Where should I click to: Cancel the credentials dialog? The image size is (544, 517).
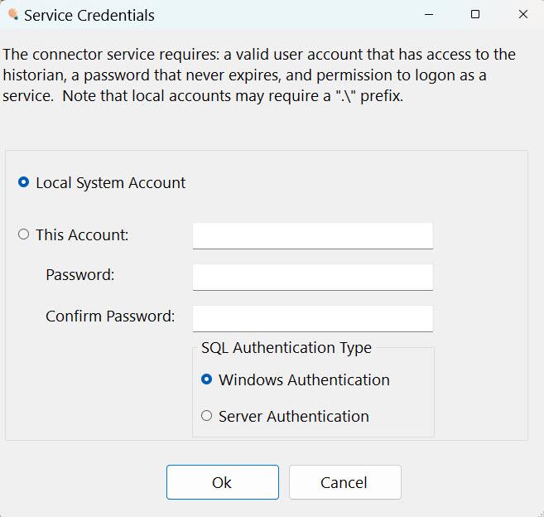(x=344, y=482)
